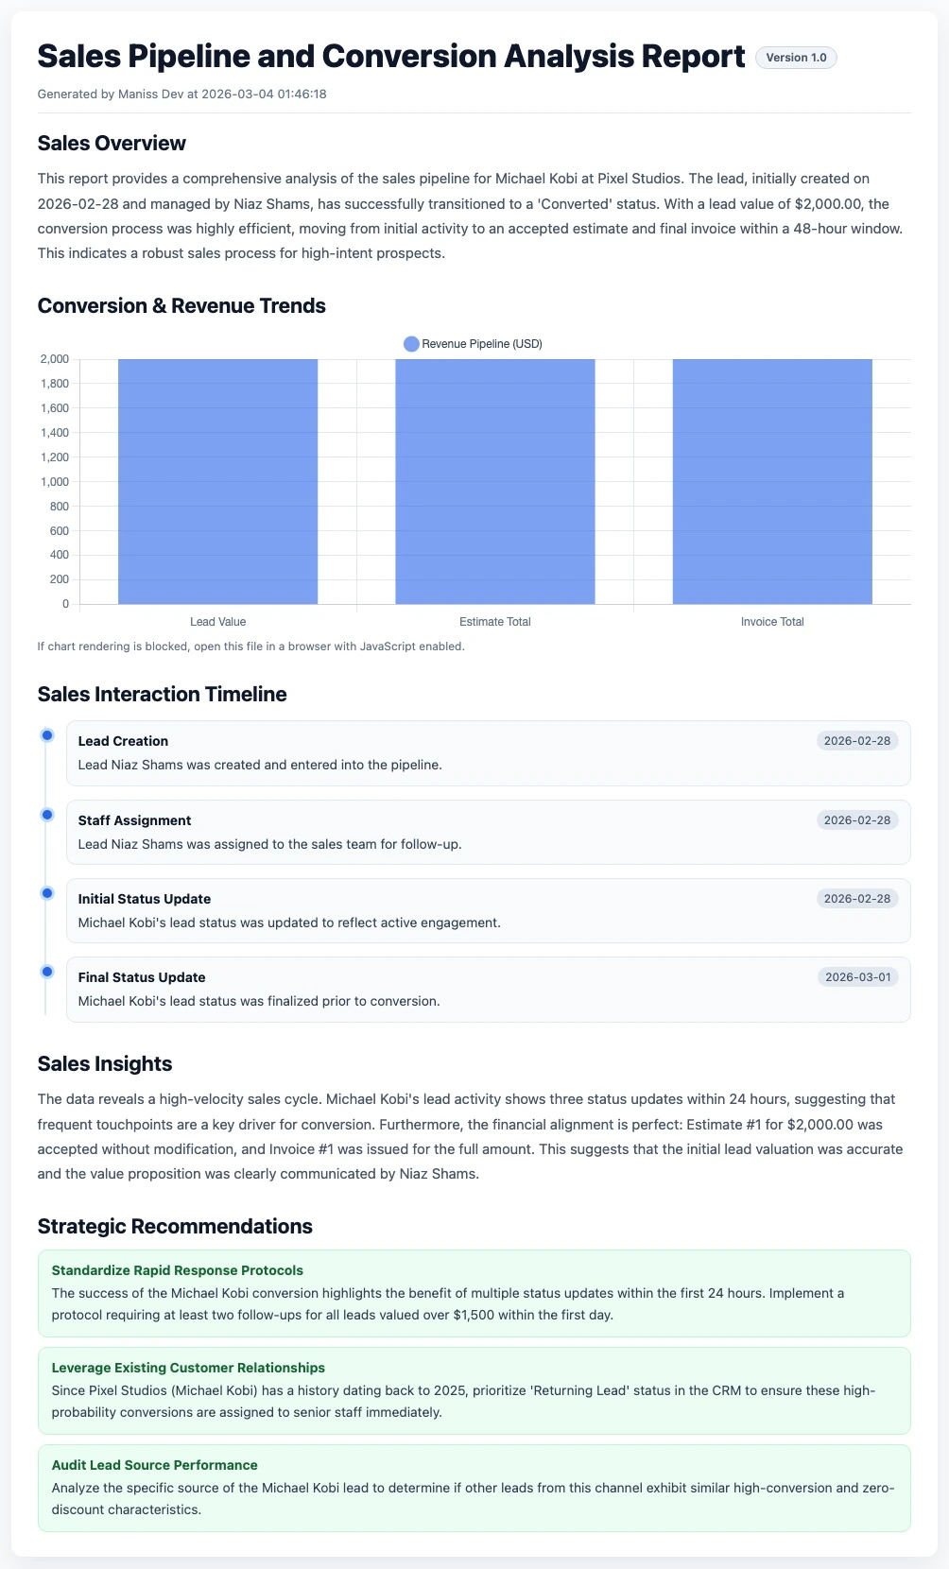Click the date badge on Lead Creation

click(856, 741)
